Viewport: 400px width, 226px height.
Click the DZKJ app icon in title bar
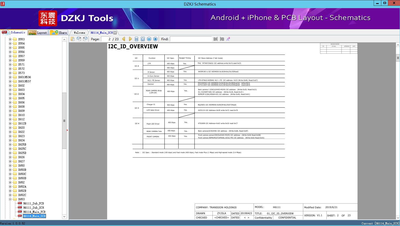3,4
